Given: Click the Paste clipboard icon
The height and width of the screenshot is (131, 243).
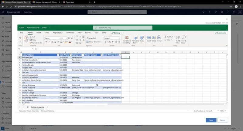Looking at the screenshot, I should click(26, 38).
